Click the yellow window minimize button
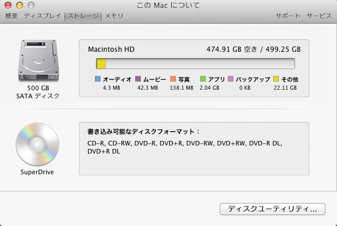 (20, 5)
